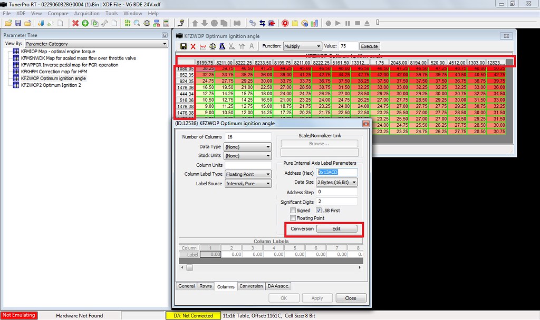Click the Conversion Edit button
The width and height of the screenshot is (540, 320).
point(336,228)
